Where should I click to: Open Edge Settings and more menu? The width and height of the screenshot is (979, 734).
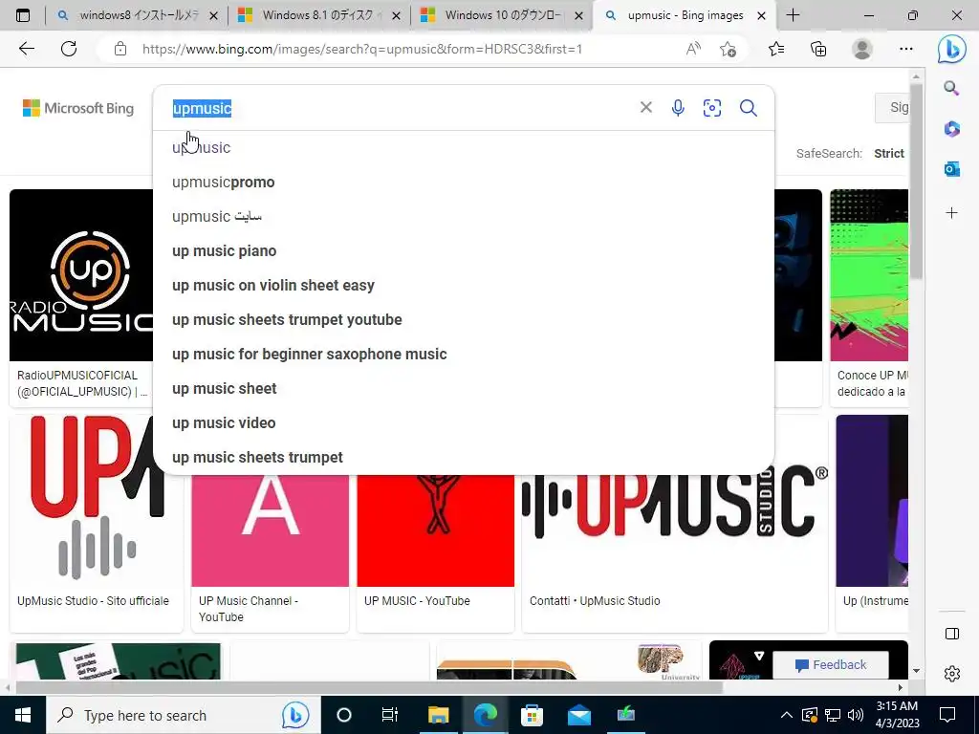pyautogui.click(x=906, y=49)
